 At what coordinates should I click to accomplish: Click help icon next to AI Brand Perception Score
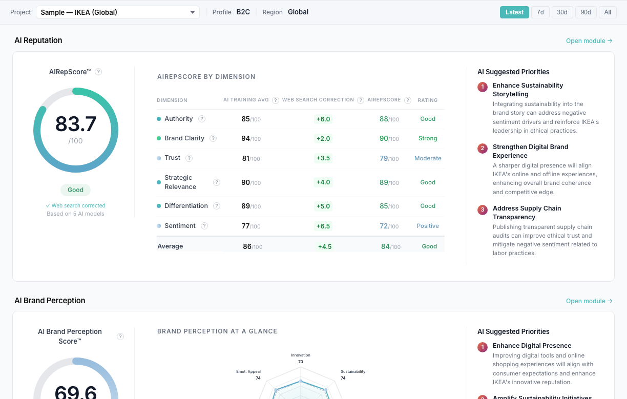click(120, 337)
